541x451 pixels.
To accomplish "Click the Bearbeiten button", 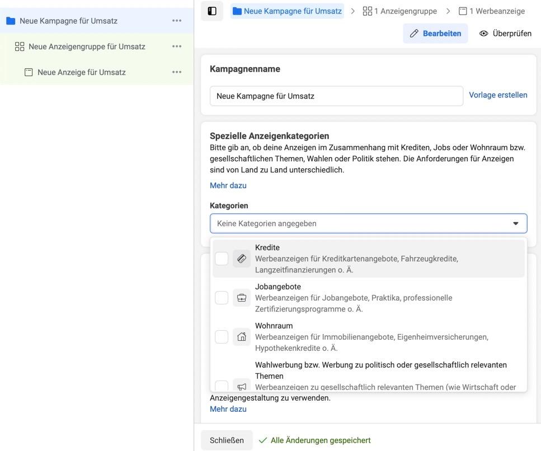I will pyautogui.click(x=435, y=34).
